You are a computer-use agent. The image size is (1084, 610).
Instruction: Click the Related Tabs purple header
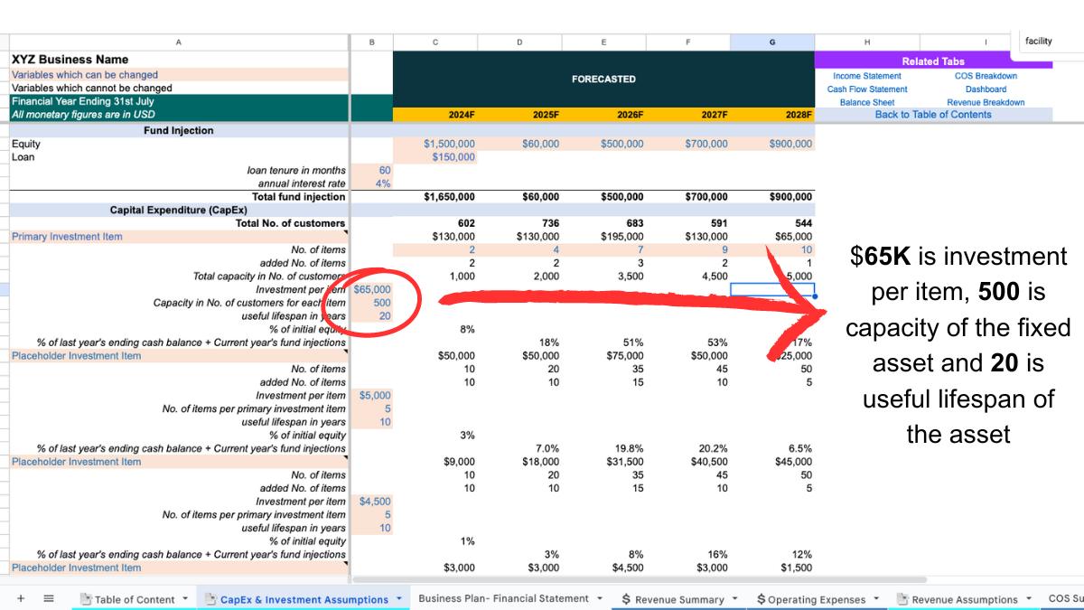click(933, 61)
